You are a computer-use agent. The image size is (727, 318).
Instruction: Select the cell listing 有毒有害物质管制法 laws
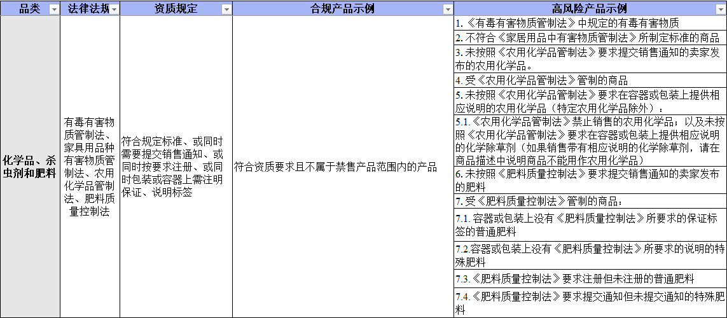point(90,167)
